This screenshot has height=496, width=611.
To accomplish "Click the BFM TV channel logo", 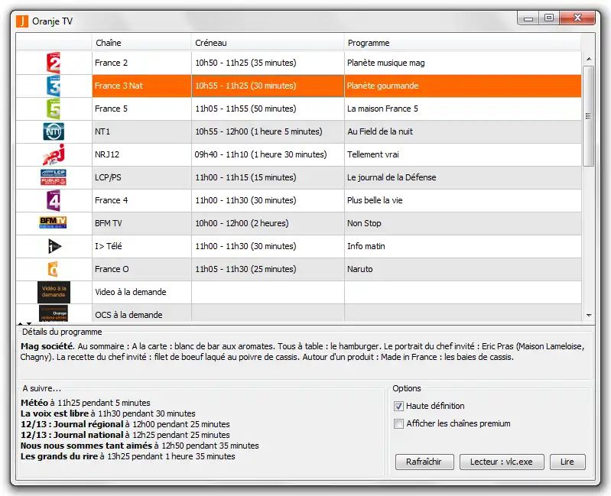I will 54,222.
